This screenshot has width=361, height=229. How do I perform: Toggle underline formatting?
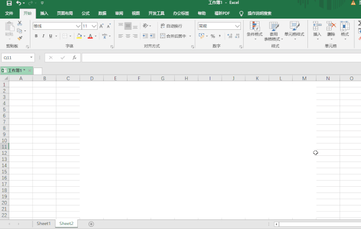coord(50,36)
